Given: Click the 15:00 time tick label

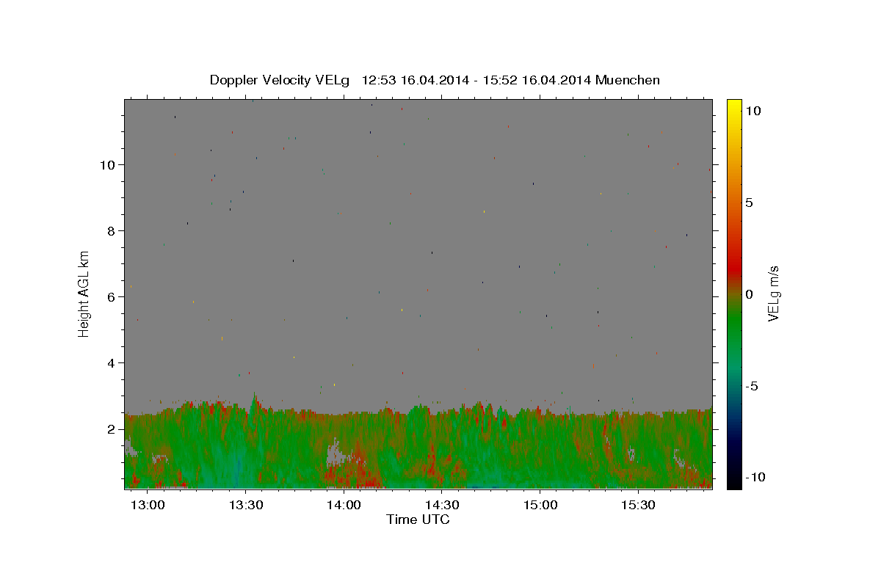Looking at the screenshot, I should pos(540,506).
